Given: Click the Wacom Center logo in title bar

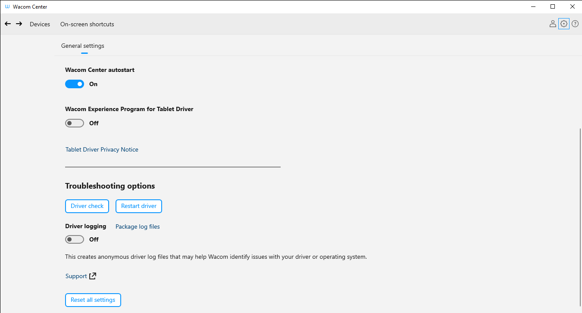Looking at the screenshot, I should 7,7.
